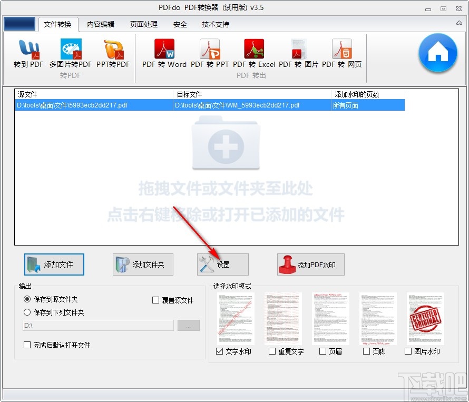Tick 完成后默认打开文件 checkbox

pos(57,345)
